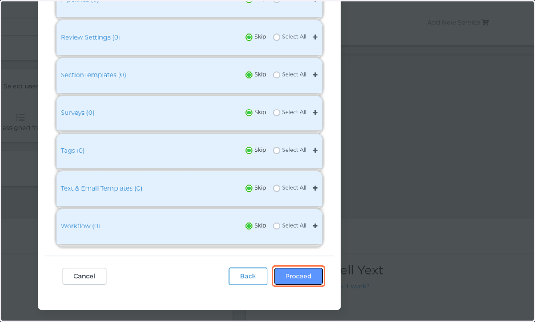The height and width of the screenshot is (322, 535).
Task: Open the Select user dropdown
Action: coord(20,86)
